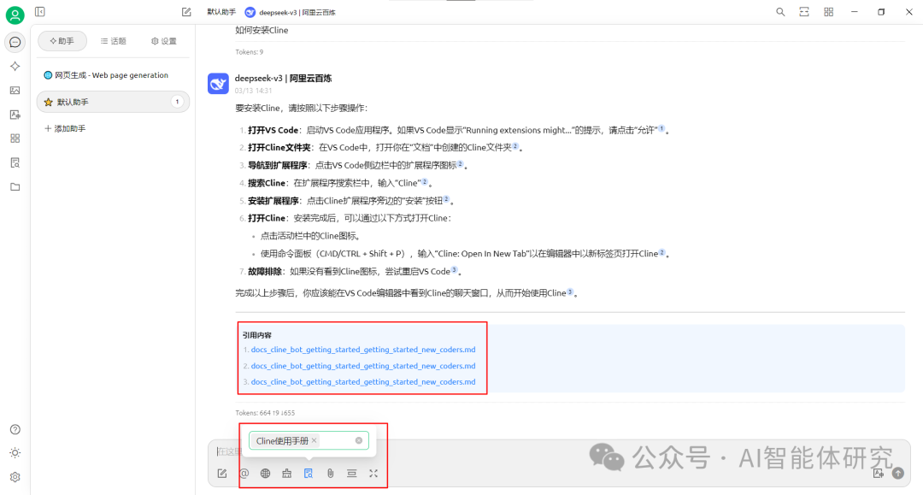Switch to the 设置 tab
The height and width of the screenshot is (495, 923).
coord(163,41)
